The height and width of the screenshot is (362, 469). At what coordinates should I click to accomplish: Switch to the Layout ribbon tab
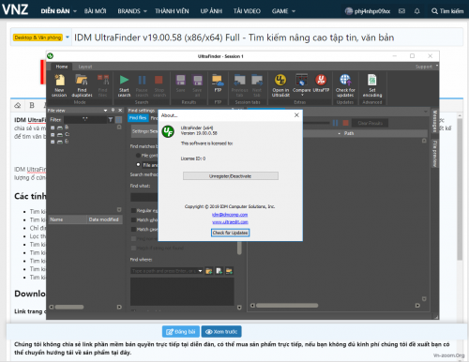[x=85, y=67]
